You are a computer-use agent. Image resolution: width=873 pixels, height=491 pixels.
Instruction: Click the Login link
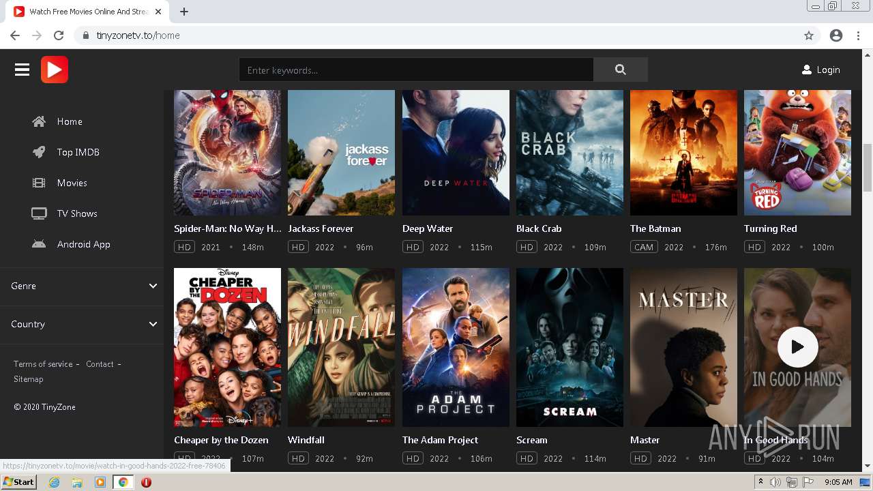[828, 70]
